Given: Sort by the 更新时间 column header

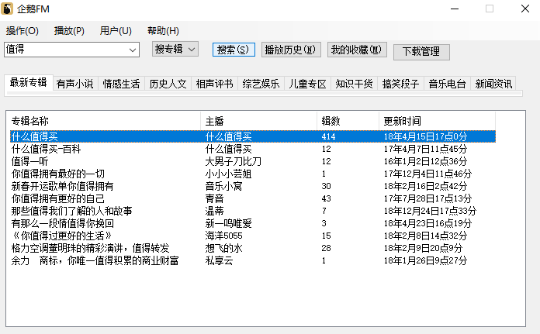Looking at the screenshot, I should [437, 121].
